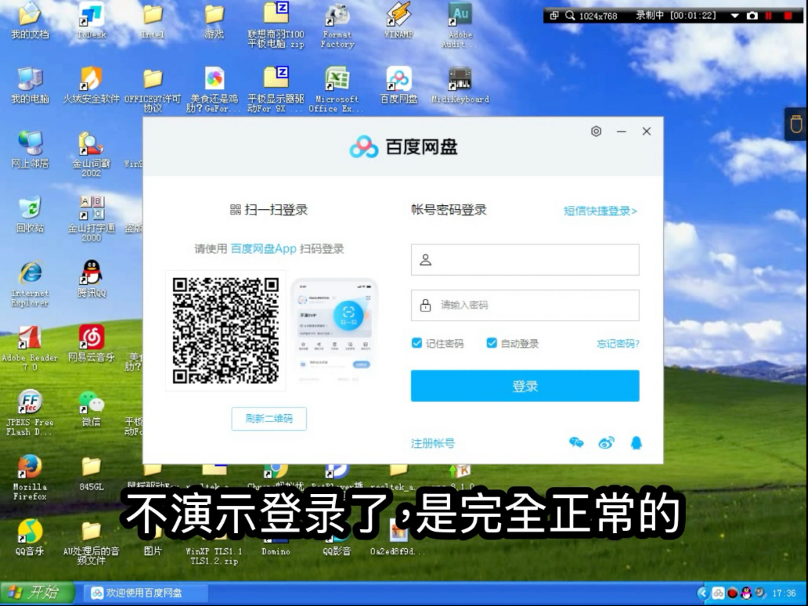Viewport: 808px width, 606px height.
Task: Log in with QQ penguin icon
Action: [637, 442]
